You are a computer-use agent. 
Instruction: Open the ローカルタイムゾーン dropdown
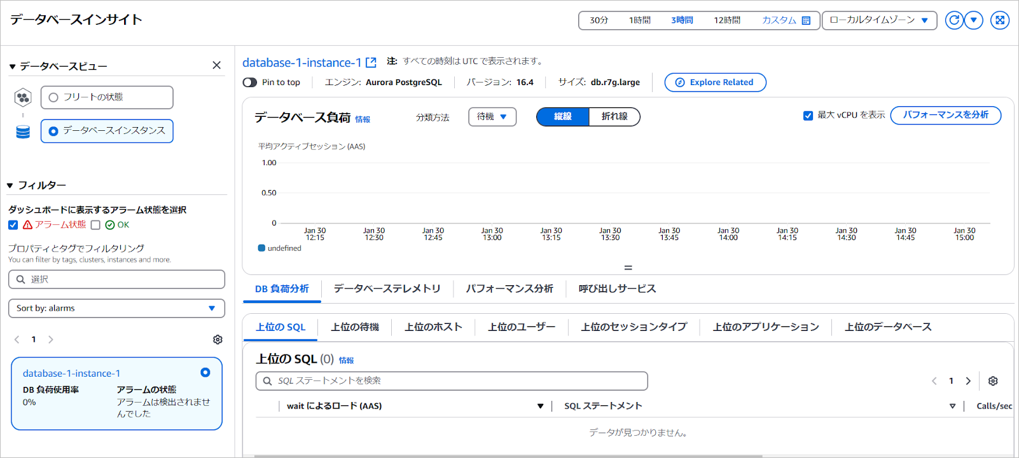[x=879, y=20]
